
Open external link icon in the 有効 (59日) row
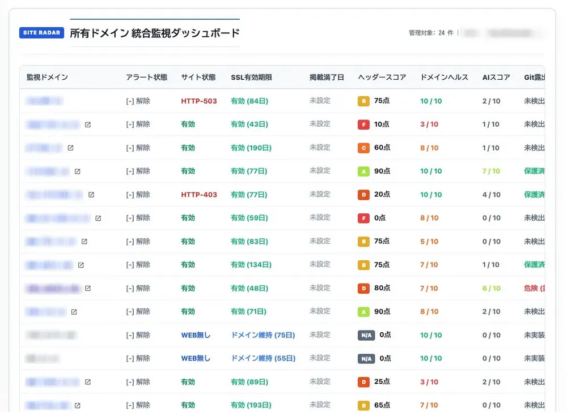(x=98, y=218)
